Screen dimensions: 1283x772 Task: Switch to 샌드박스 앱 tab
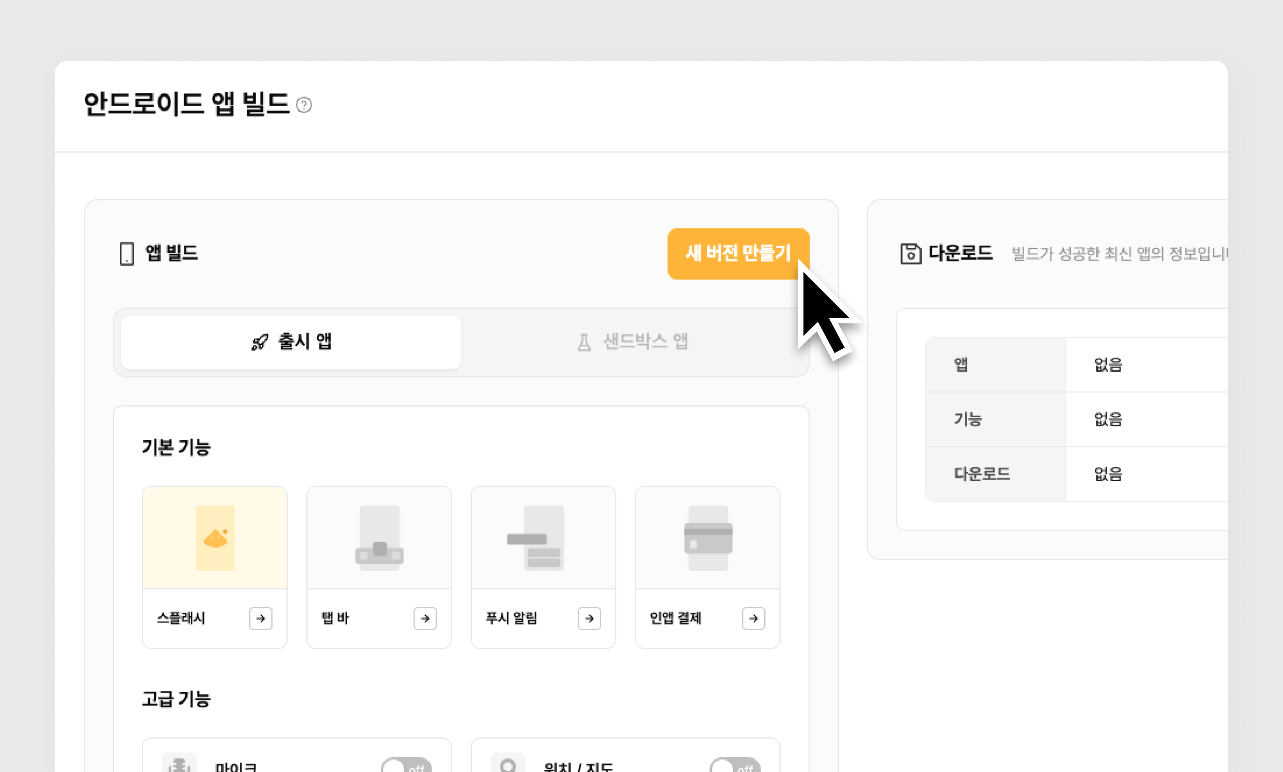[633, 342]
